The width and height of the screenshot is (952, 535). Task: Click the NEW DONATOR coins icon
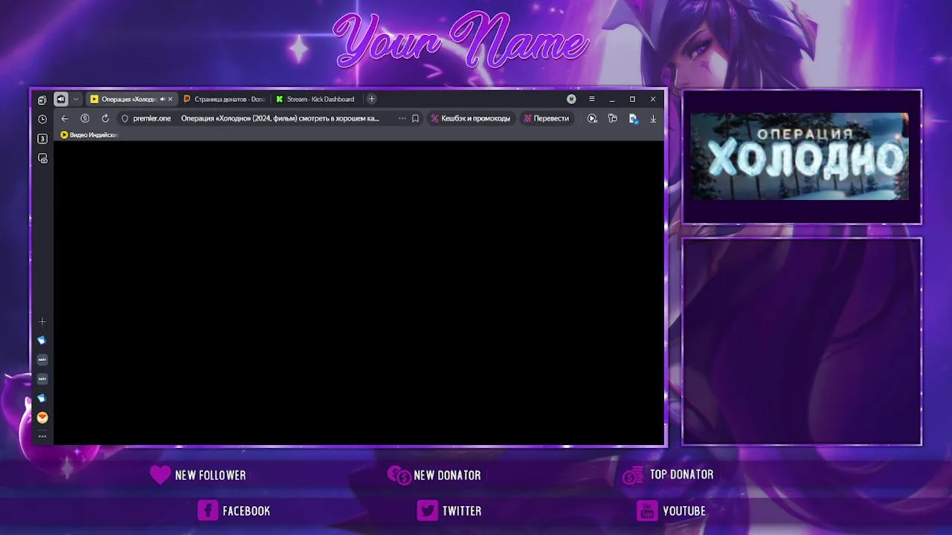point(399,475)
